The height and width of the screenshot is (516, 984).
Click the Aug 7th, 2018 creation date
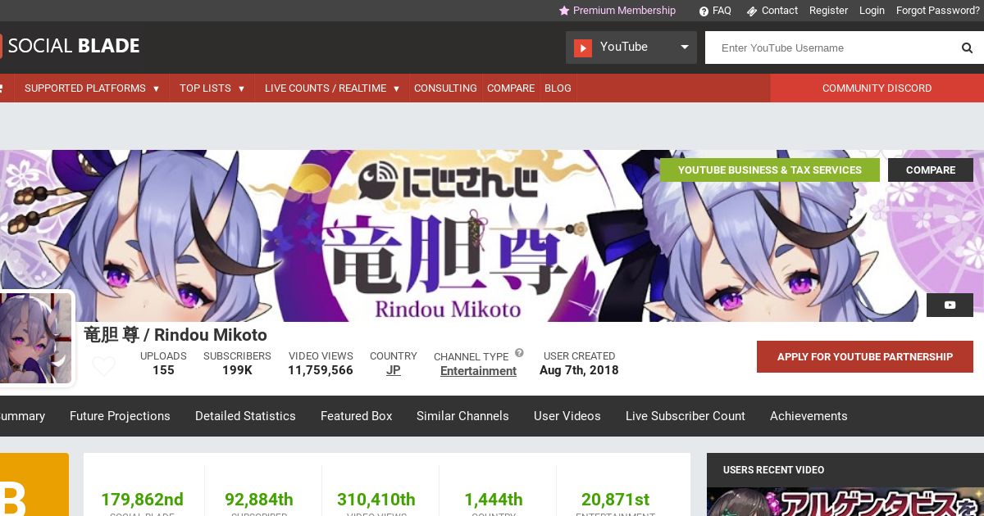coord(579,370)
